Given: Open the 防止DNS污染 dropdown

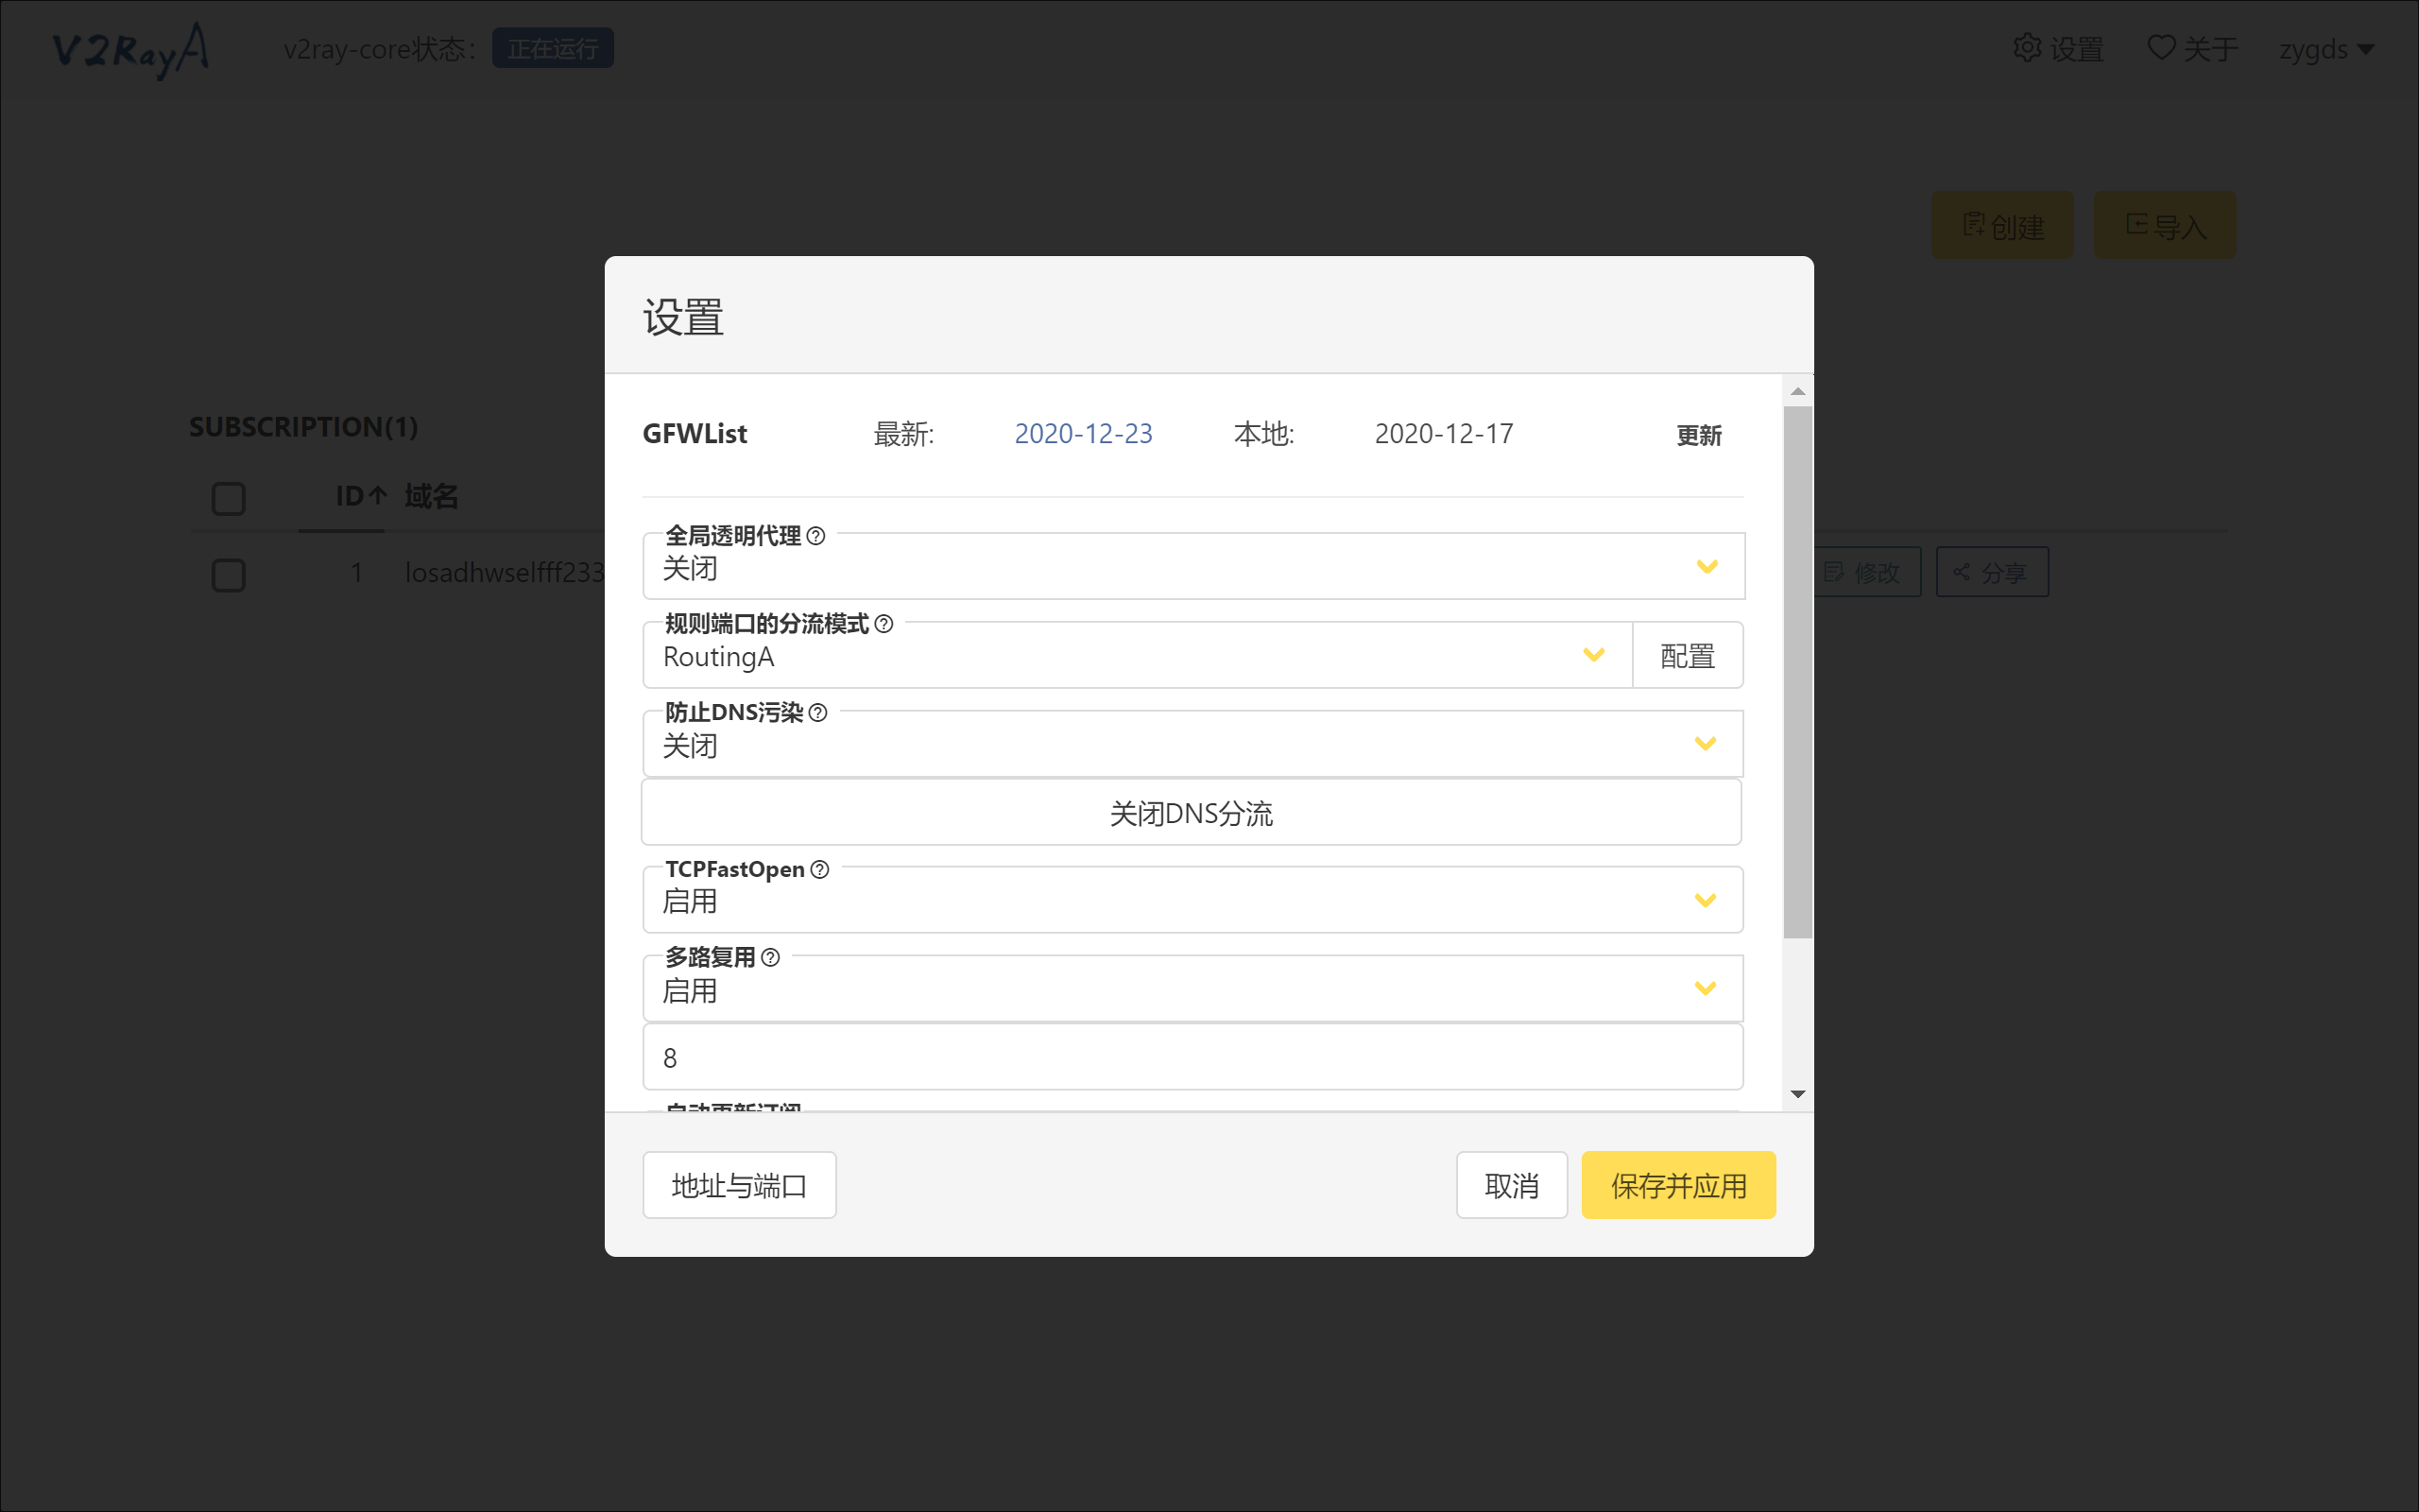Looking at the screenshot, I should (1193, 744).
